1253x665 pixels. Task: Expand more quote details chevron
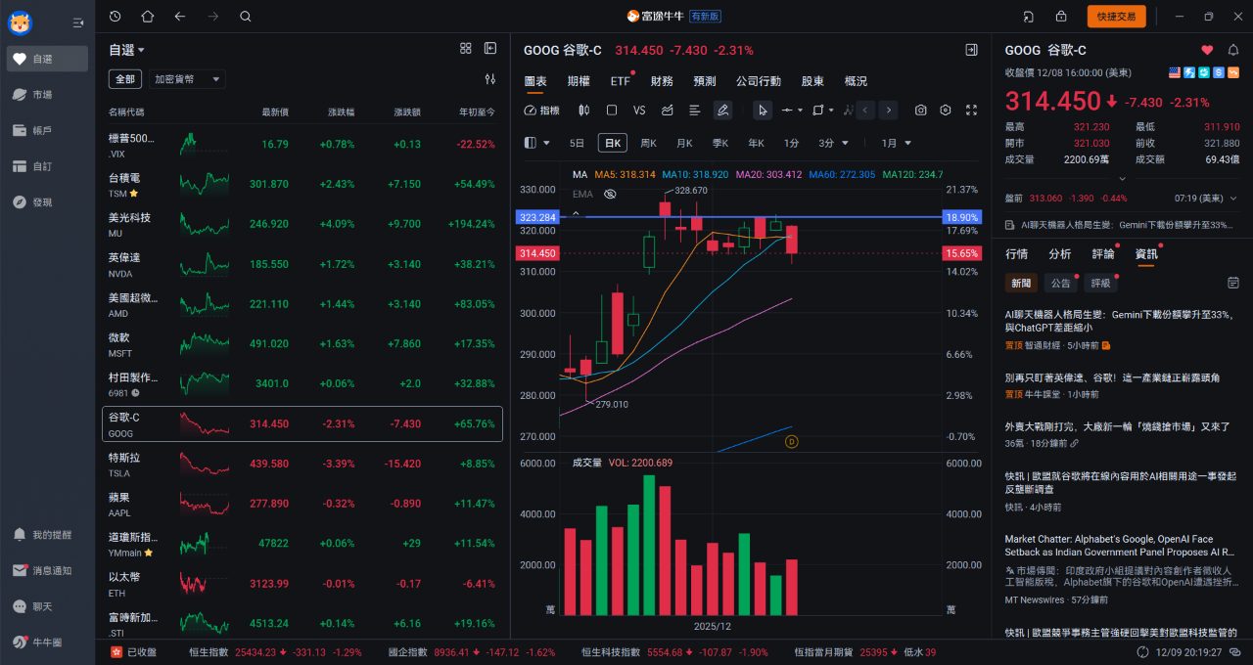click(1122, 178)
